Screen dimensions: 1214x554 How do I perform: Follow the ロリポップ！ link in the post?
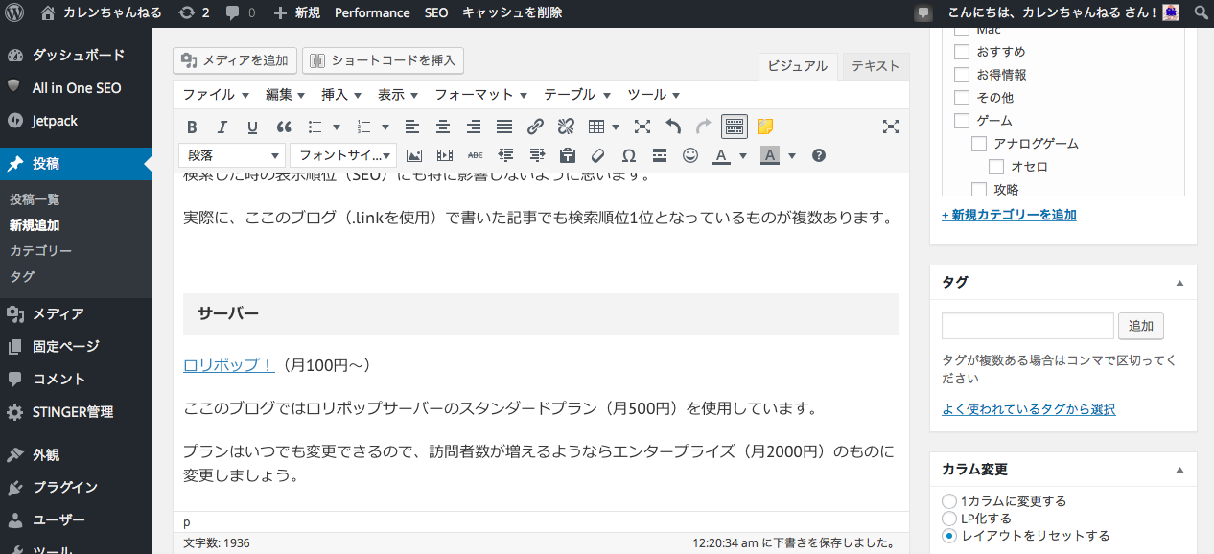[227, 365]
